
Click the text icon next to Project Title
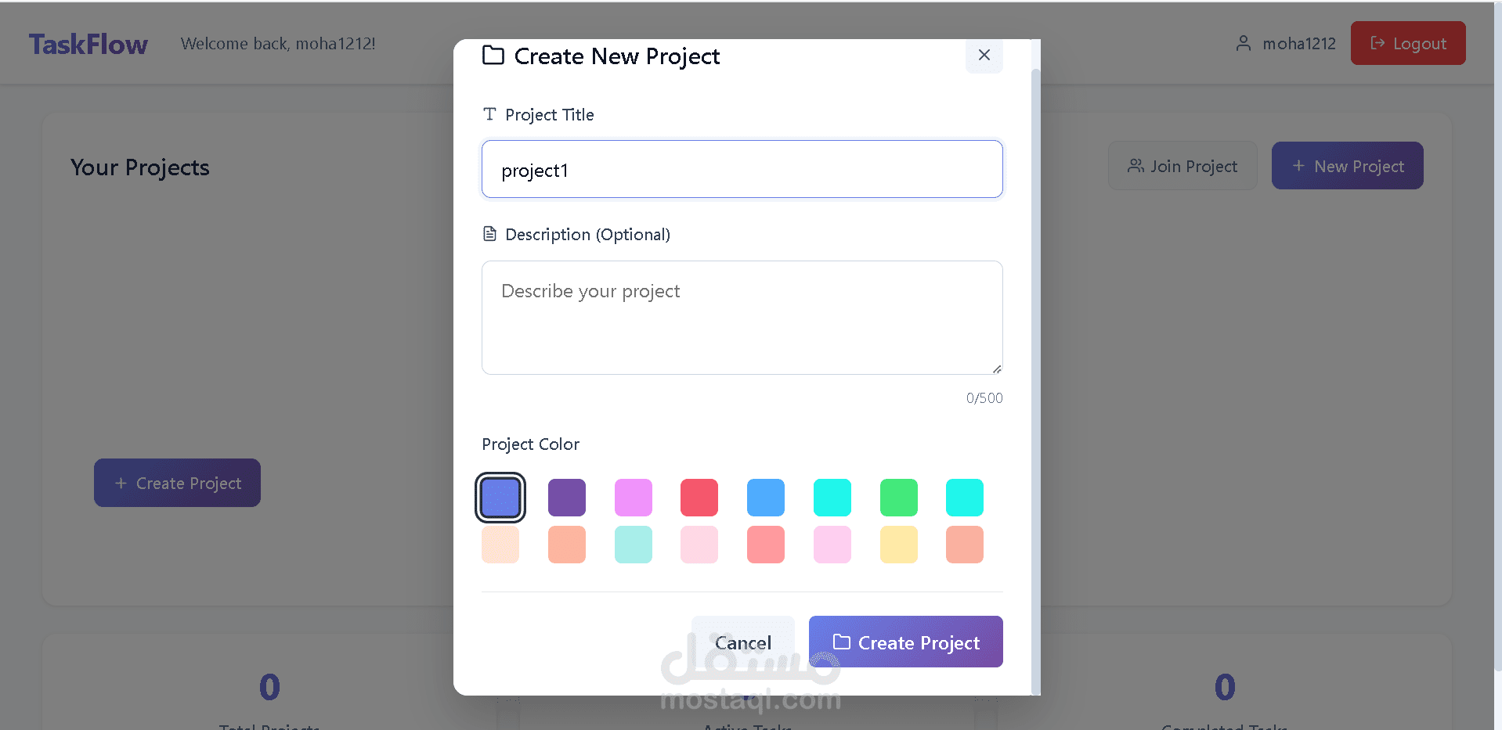coord(489,114)
